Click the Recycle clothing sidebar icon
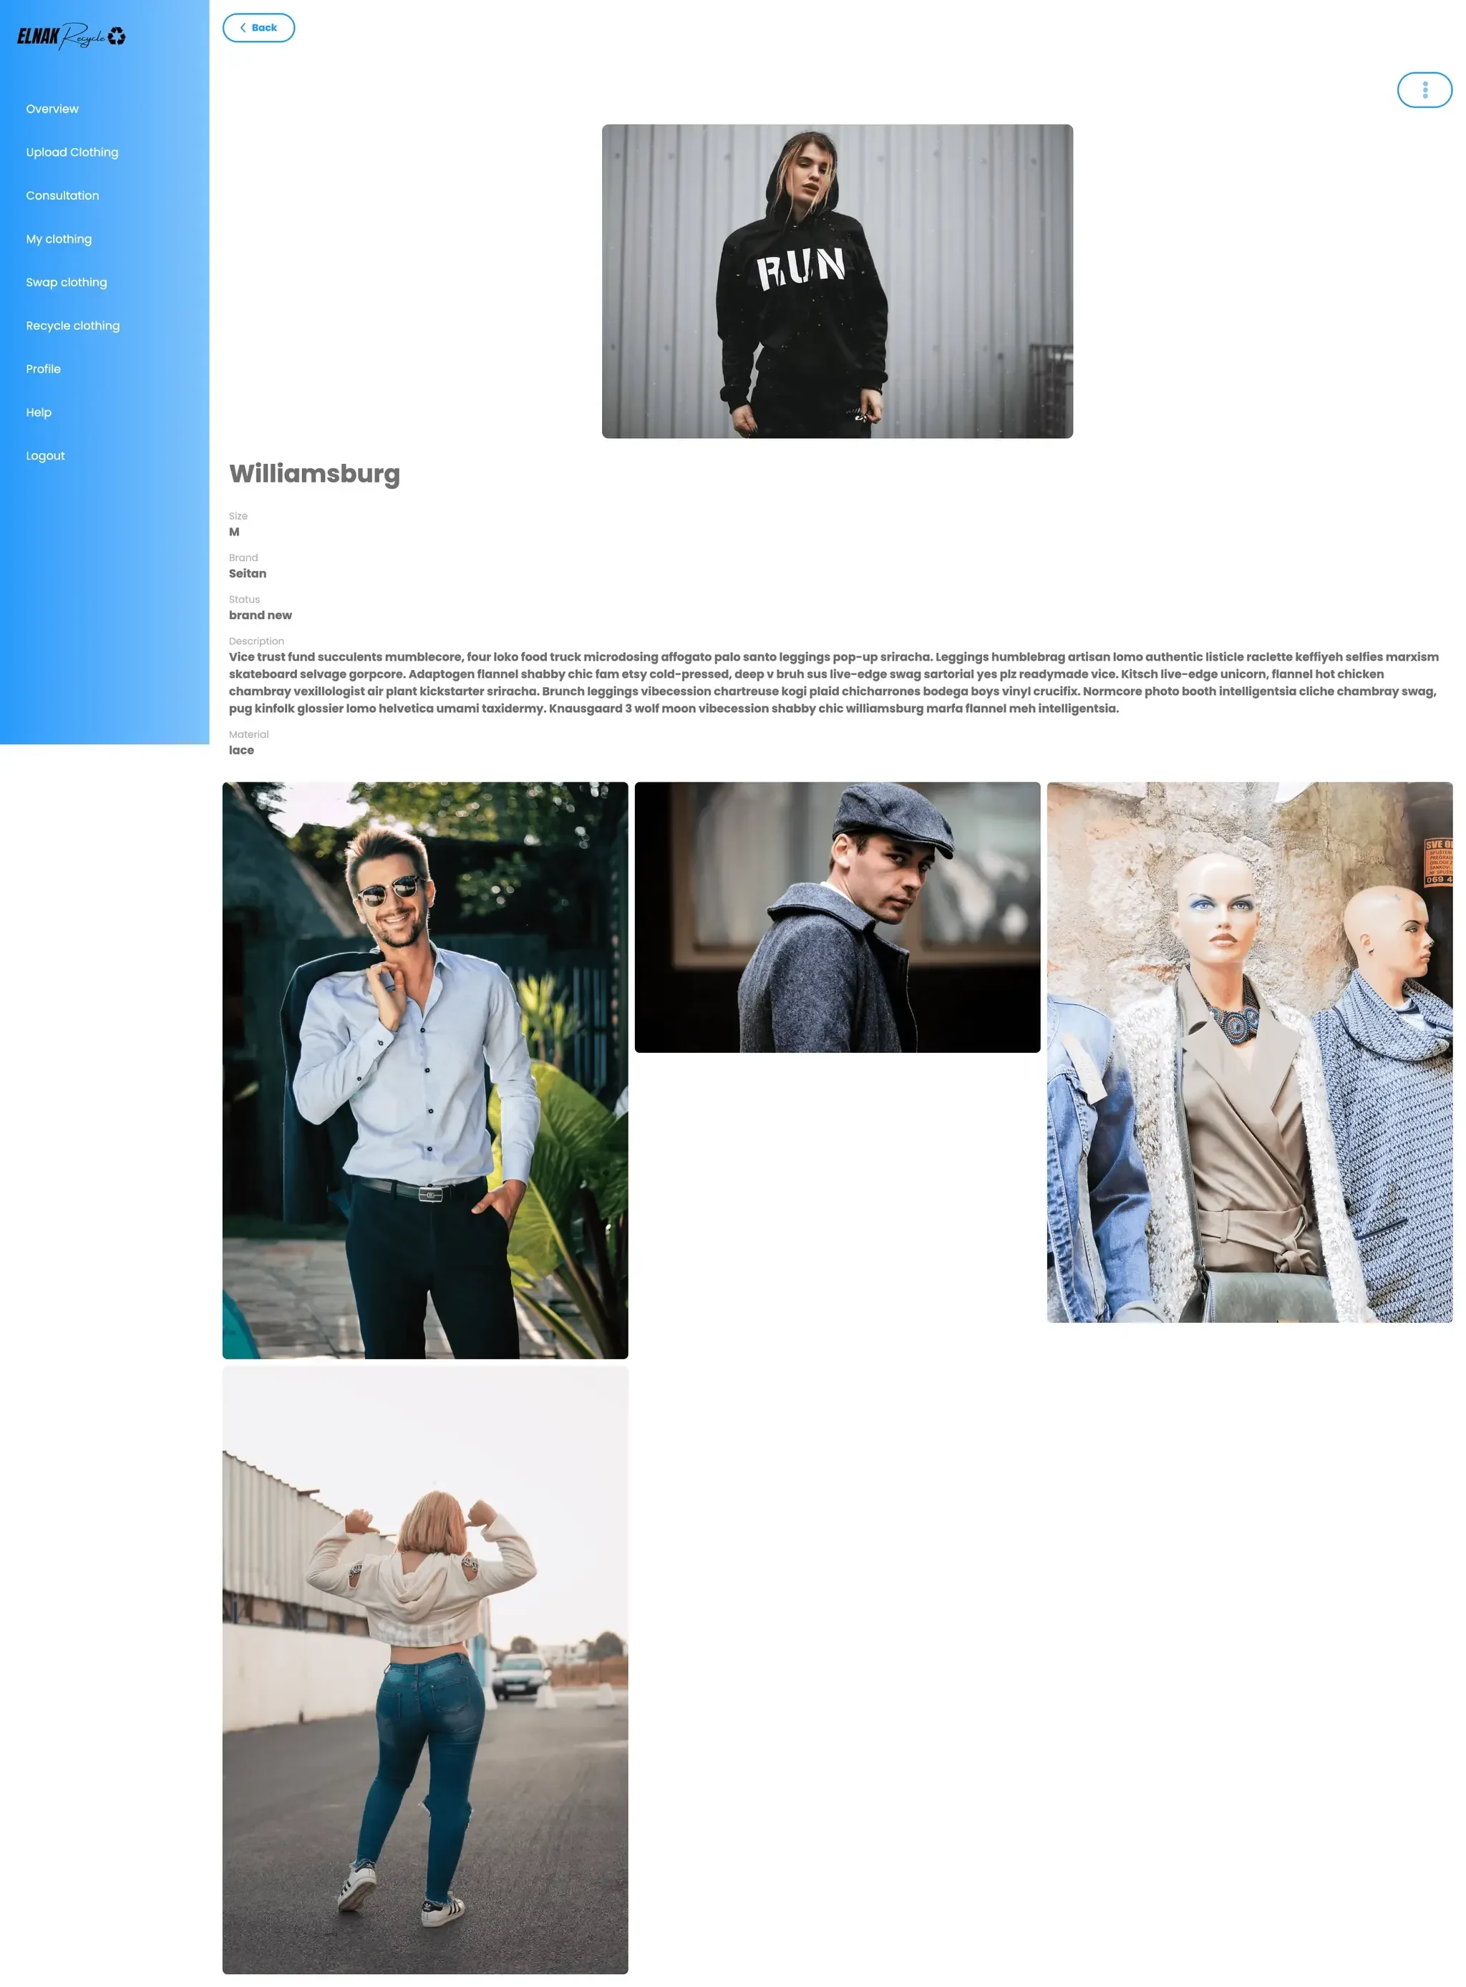This screenshot has width=1466, height=1987. click(x=72, y=326)
